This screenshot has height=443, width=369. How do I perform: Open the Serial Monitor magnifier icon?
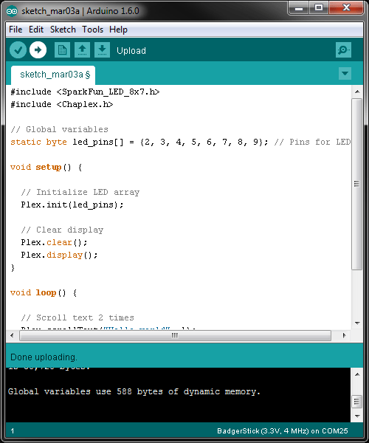tap(343, 50)
